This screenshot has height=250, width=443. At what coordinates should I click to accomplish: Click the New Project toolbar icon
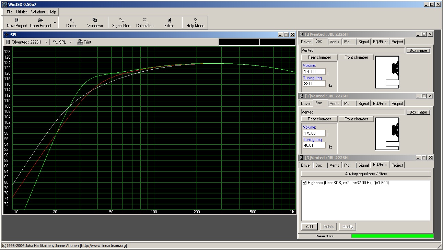pos(16,21)
